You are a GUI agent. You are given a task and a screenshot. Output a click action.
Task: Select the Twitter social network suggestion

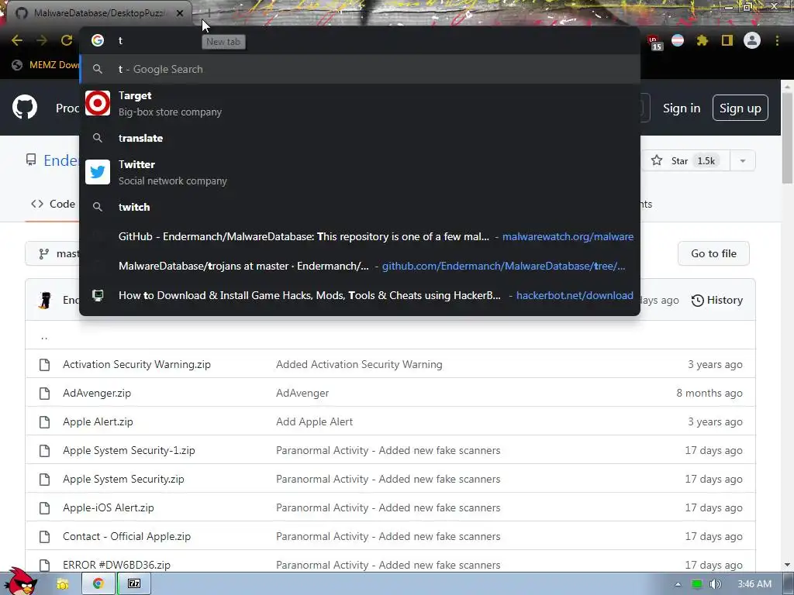point(360,173)
